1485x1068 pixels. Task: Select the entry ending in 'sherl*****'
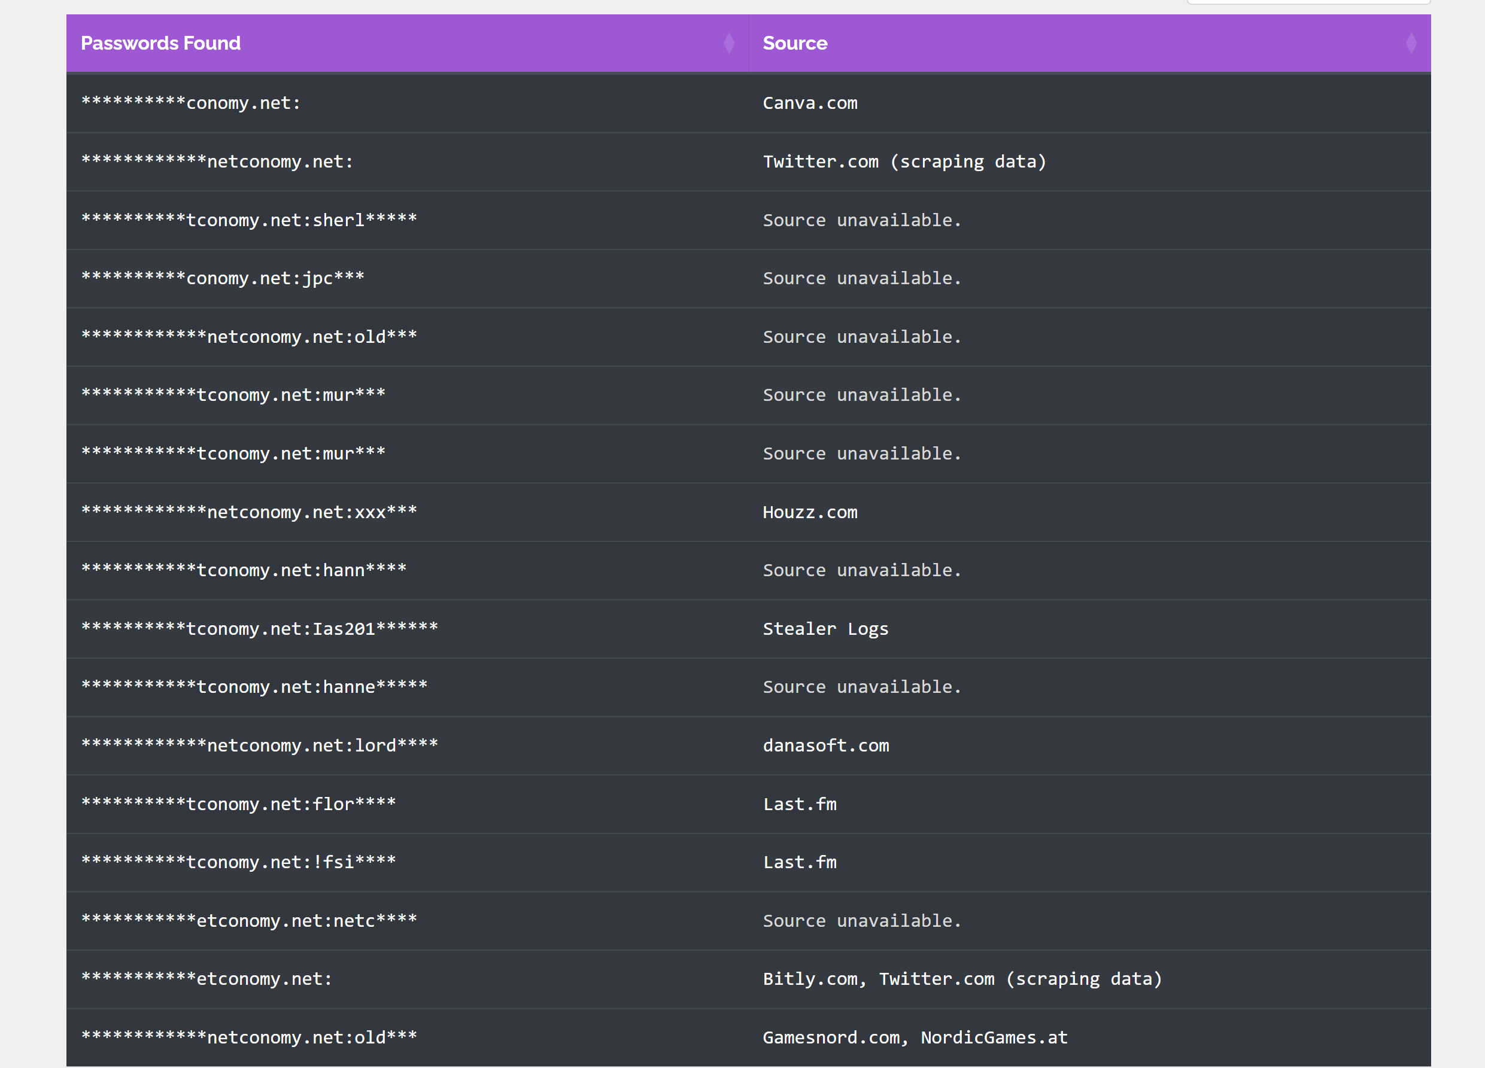point(249,220)
